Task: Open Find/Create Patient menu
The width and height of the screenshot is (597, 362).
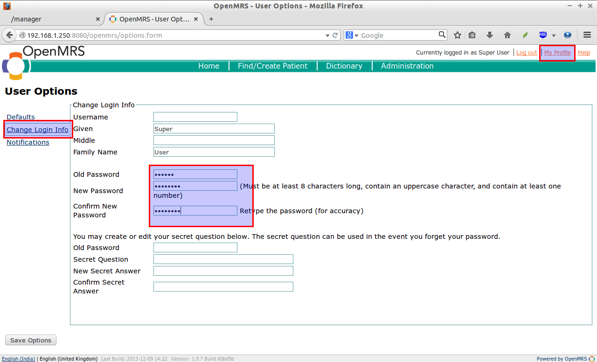Action: pos(272,66)
